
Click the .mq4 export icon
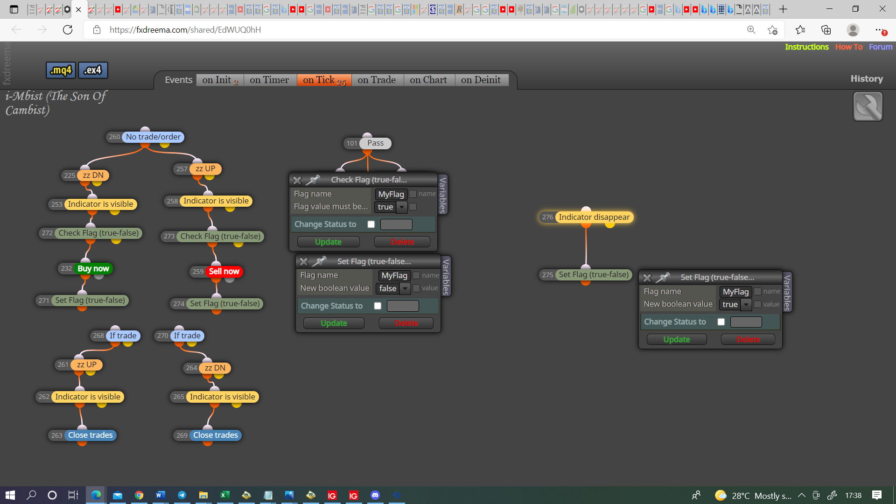click(x=61, y=70)
